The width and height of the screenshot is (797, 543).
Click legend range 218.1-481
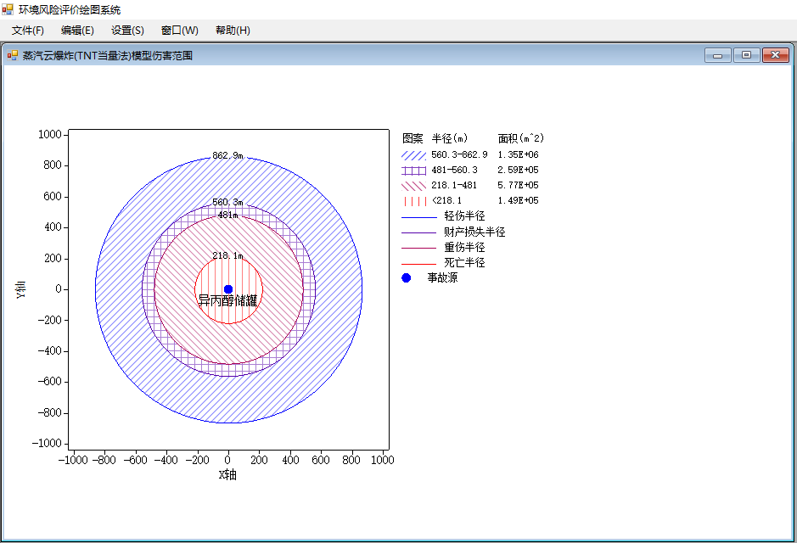(454, 185)
